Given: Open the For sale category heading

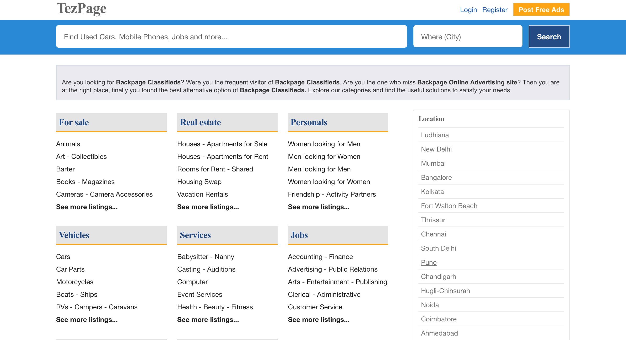Looking at the screenshot, I should coord(74,122).
